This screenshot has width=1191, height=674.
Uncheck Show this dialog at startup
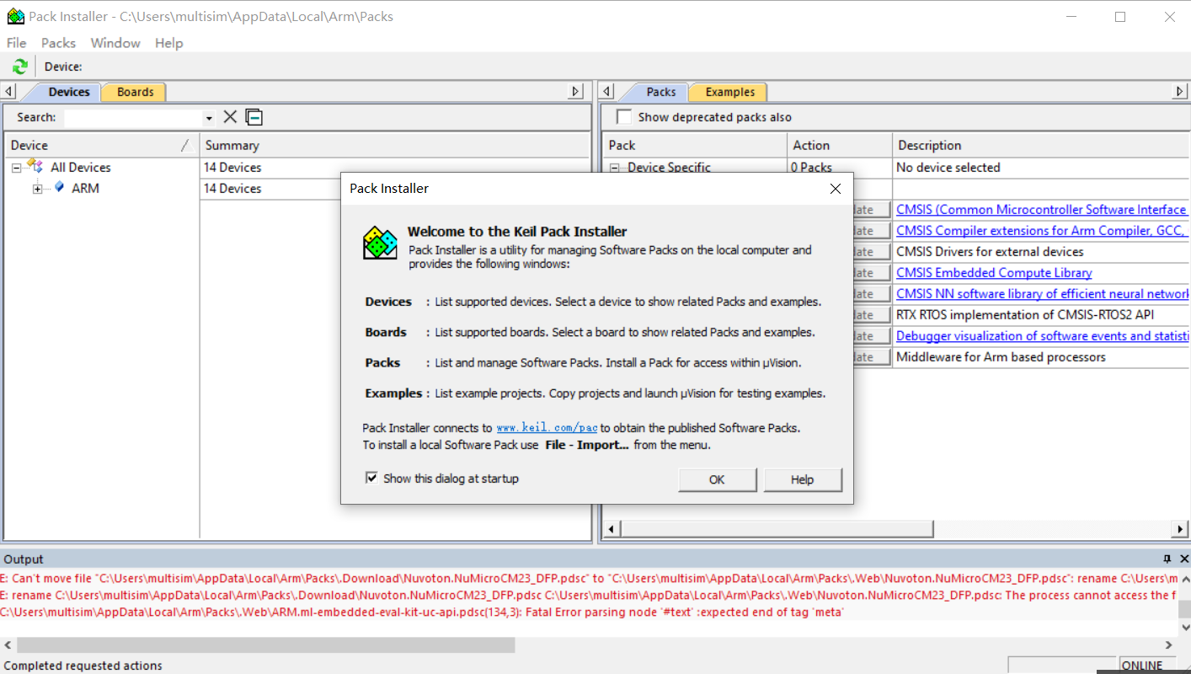(x=371, y=478)
